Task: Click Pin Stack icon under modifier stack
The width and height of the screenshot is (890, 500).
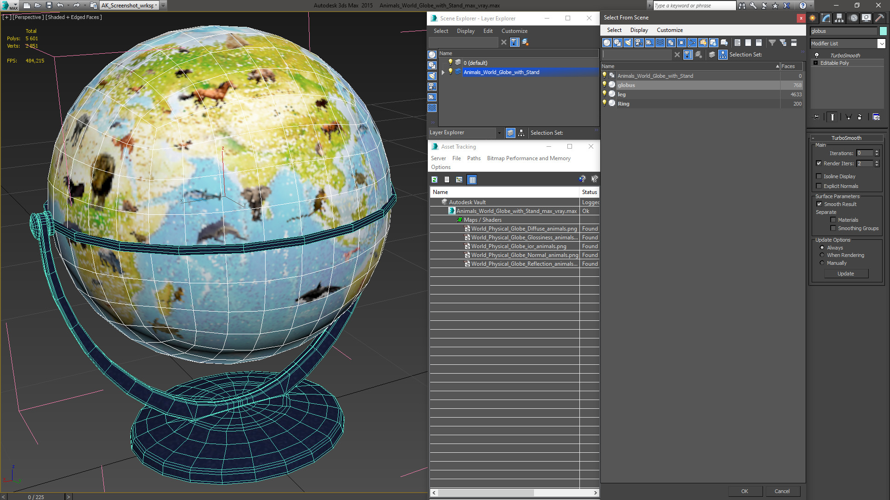Action: tap(816, 117)
